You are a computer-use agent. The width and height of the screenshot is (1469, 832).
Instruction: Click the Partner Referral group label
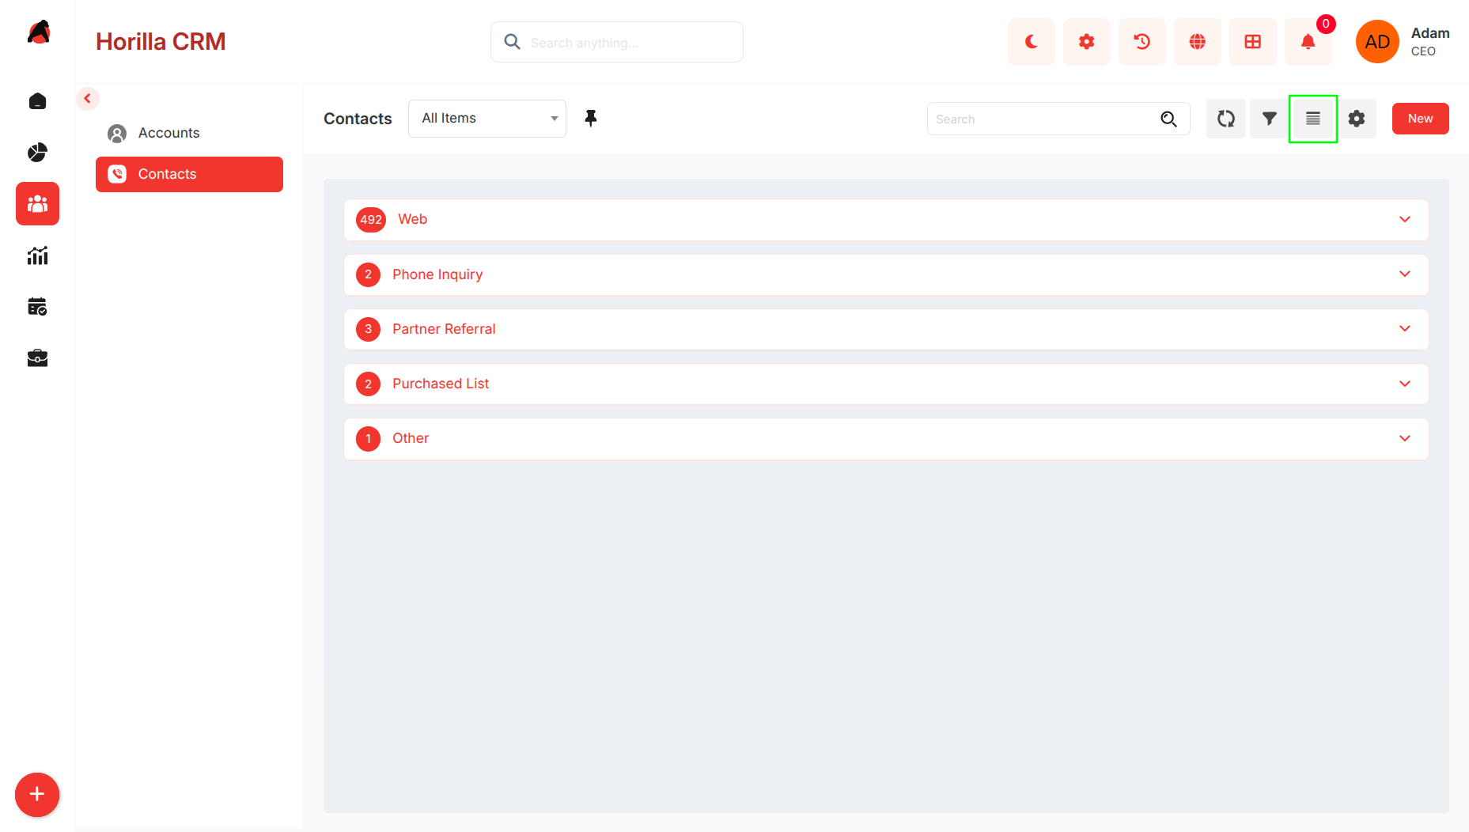click(x=444, y=329)
